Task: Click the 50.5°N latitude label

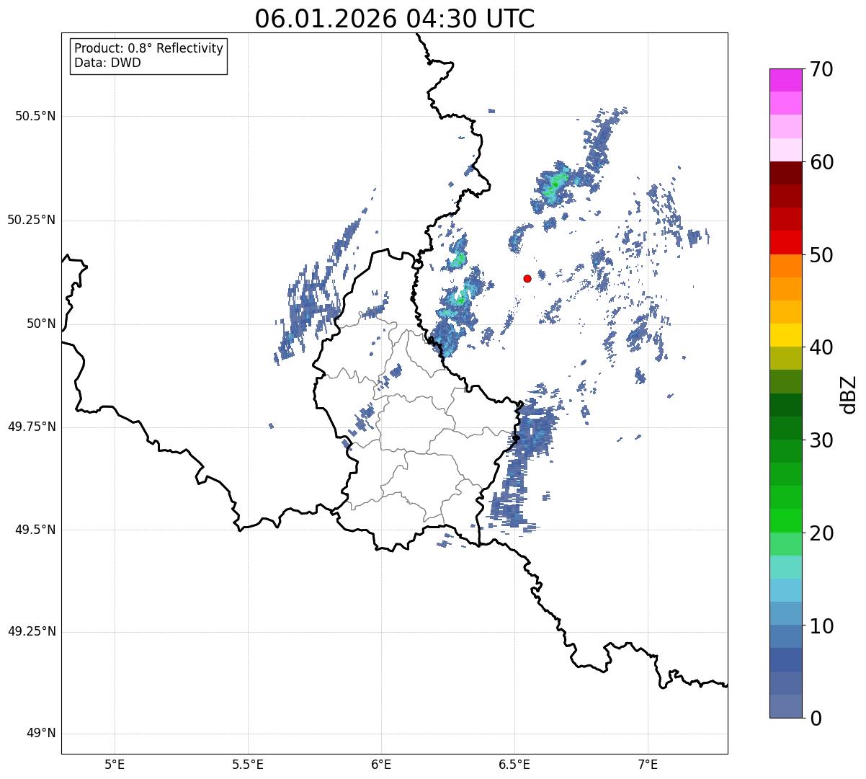Action: 35,116
